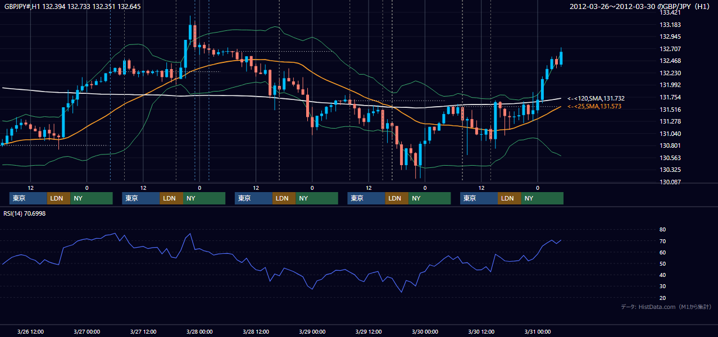718x337 pixels.
Task: Click price axis value 132.468
Action: pos(670,61)
